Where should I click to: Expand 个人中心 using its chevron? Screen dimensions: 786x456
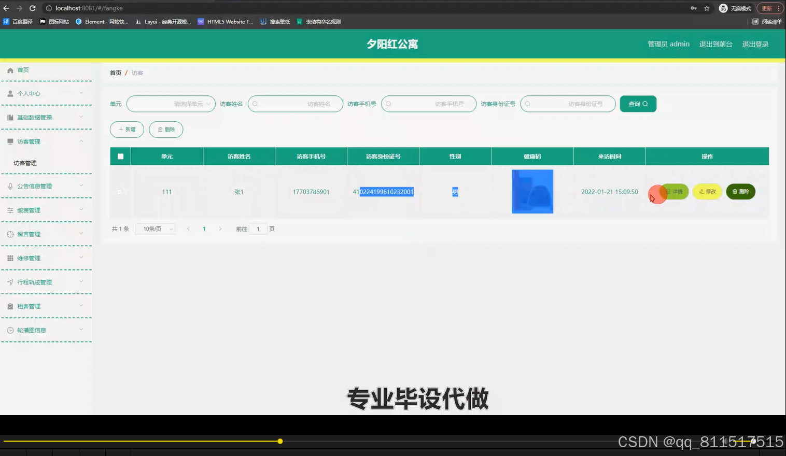(81, 93)
